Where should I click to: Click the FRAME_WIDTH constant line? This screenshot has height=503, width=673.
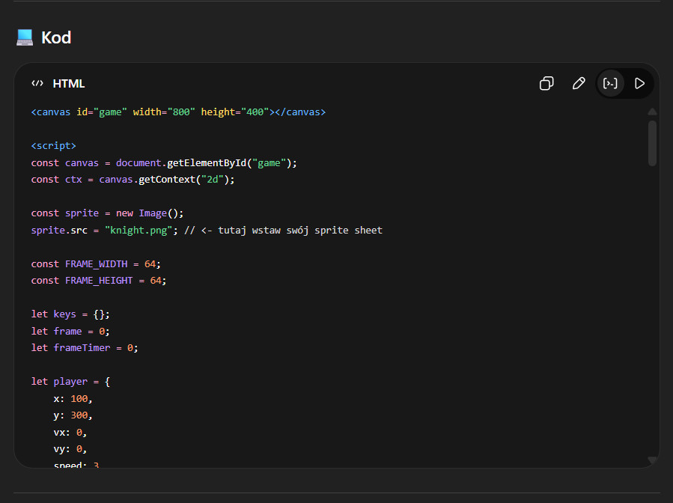[x=96, y=264]
